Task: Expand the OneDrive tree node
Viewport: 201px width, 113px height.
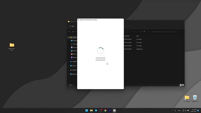Action: pyautogui.click(x=68, y=62)
